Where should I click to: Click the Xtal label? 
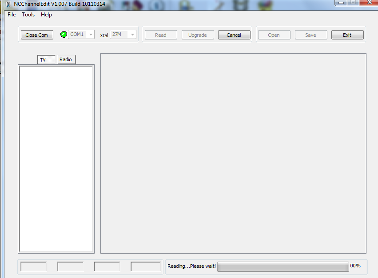point(104,35)
